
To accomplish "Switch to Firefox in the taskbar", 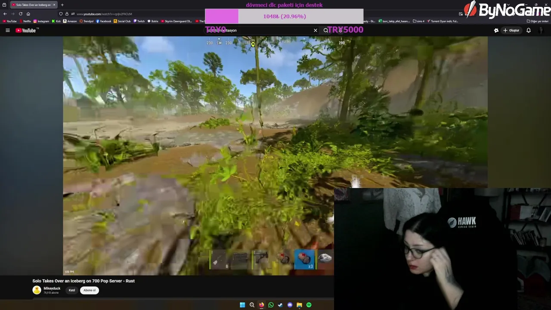I will pos(261,305).
